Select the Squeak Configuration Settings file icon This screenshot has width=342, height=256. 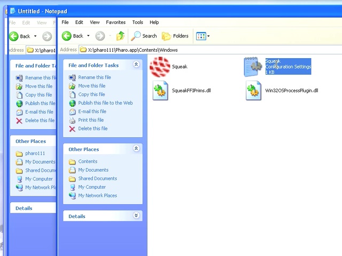[253, 67]
